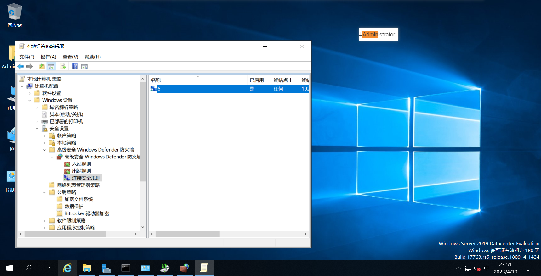Toggle the action pane toolbar icon

click(84, 66)
